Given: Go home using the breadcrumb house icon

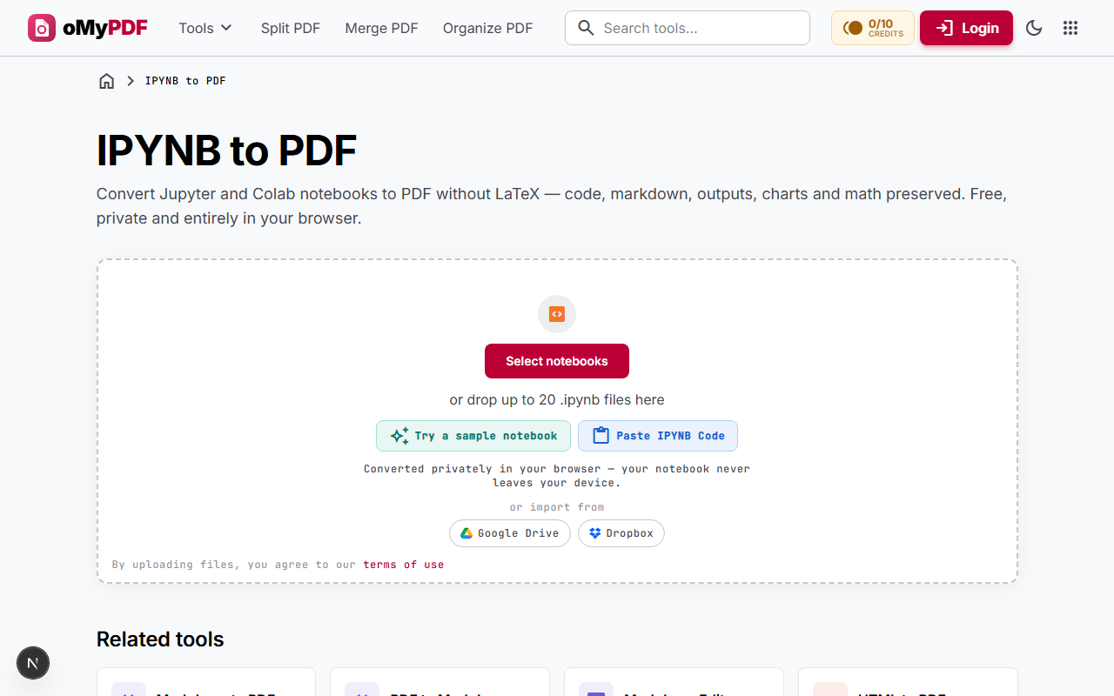Looking at the screenshot, I should click(106, 81).
